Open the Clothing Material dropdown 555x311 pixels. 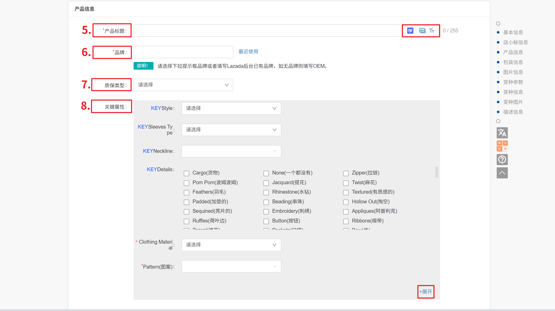point(231,245)
